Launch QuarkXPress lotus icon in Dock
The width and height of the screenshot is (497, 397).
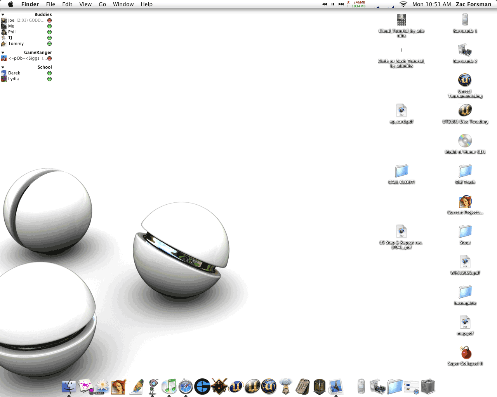(102, 387)
